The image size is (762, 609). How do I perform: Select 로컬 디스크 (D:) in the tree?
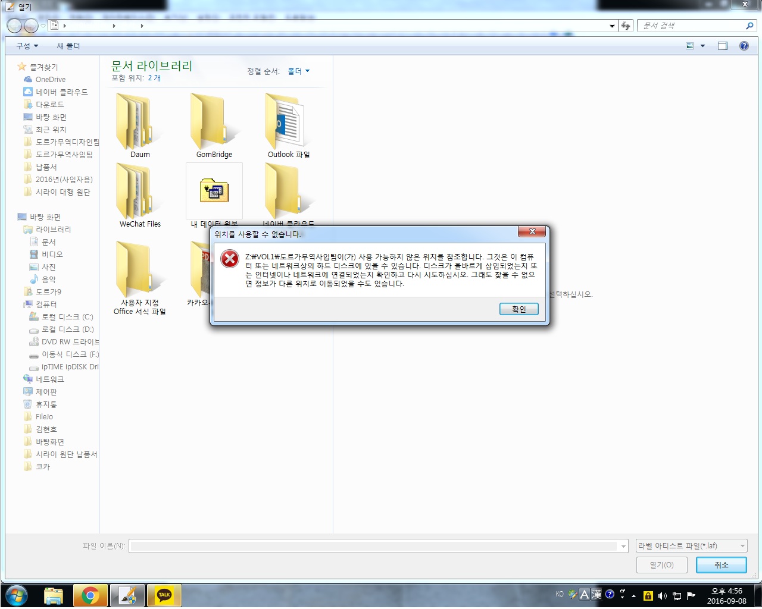tap(67, 329)
